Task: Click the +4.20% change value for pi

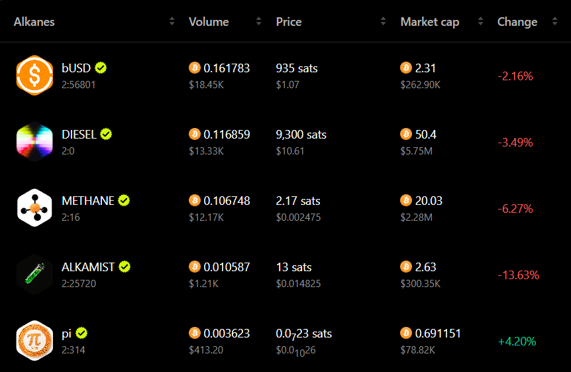Action: 517,341
